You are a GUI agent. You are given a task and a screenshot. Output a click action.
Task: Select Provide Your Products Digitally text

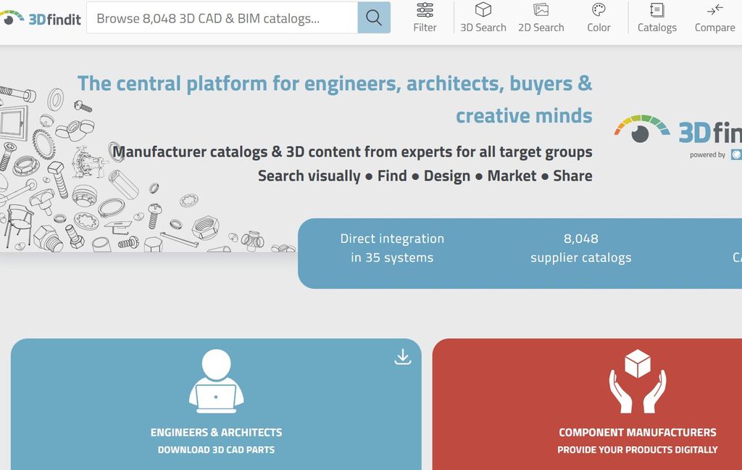tap(637, 450)
